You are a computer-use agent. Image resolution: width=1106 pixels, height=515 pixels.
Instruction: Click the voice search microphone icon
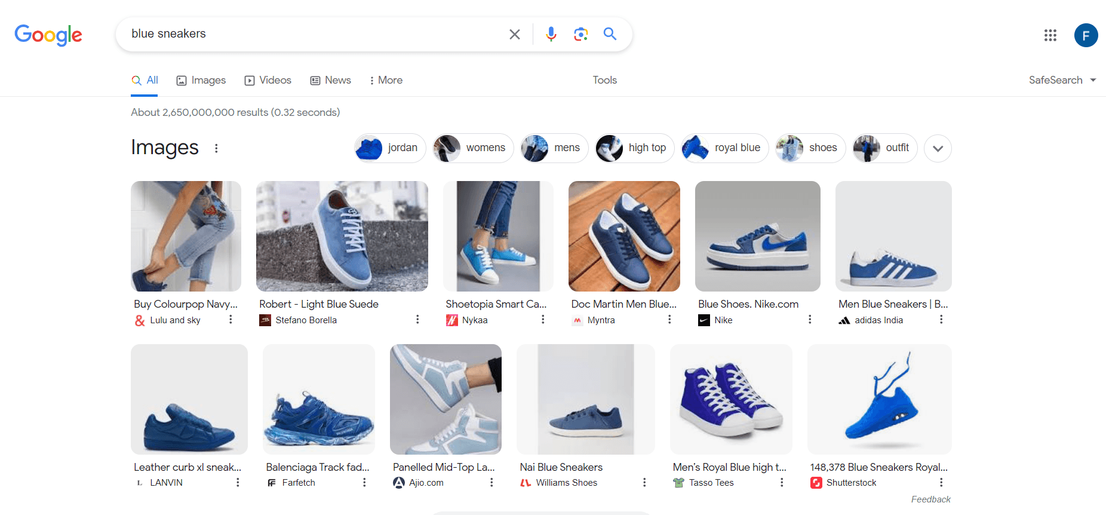pos(551,34)
